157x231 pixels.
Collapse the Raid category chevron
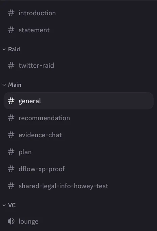coord(4,49)
